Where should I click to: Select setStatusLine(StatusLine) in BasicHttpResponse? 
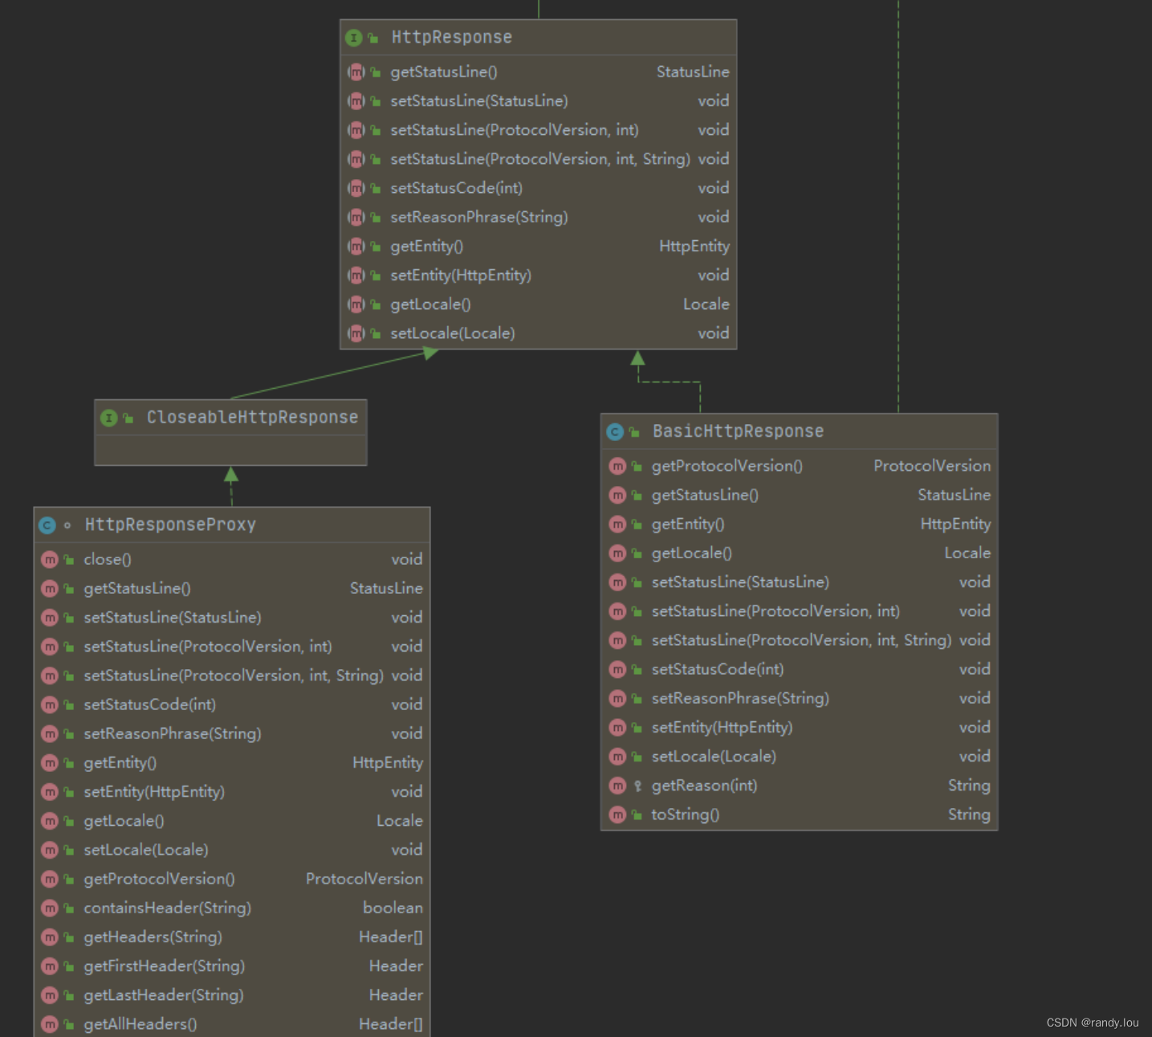pos(740,582)
